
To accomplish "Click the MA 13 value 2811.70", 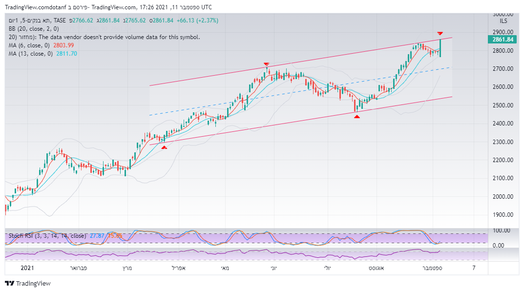I will pos(66,54).
